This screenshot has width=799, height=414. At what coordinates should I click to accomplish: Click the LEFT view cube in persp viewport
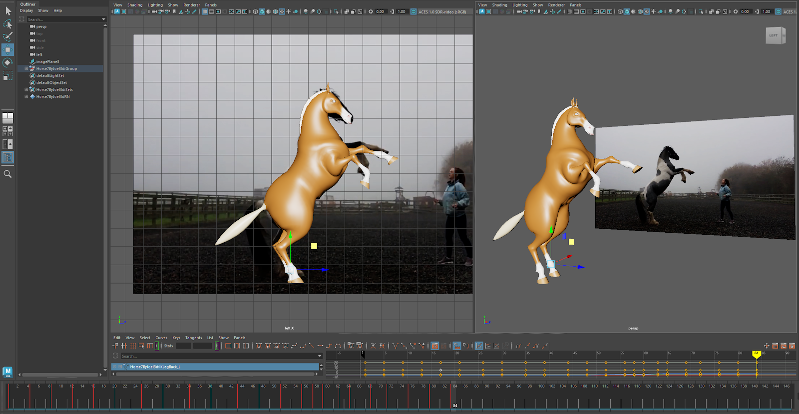[774, 35]
